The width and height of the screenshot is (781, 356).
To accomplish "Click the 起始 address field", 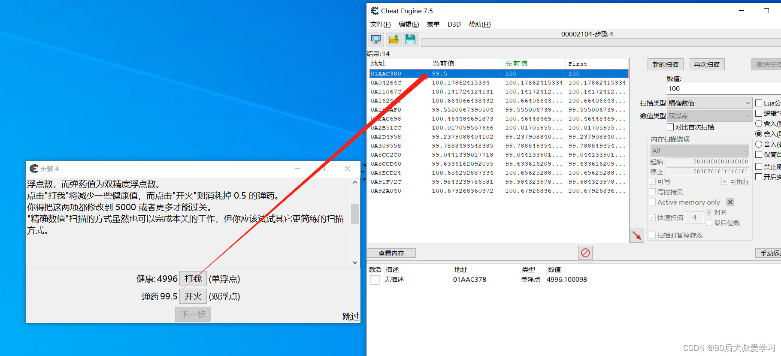I will pyautogui.click(x=707, y=162).
